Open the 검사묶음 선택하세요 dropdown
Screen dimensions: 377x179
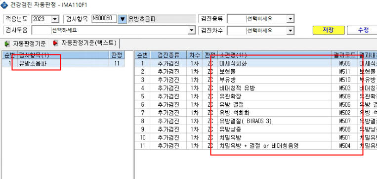coord(191,30)
